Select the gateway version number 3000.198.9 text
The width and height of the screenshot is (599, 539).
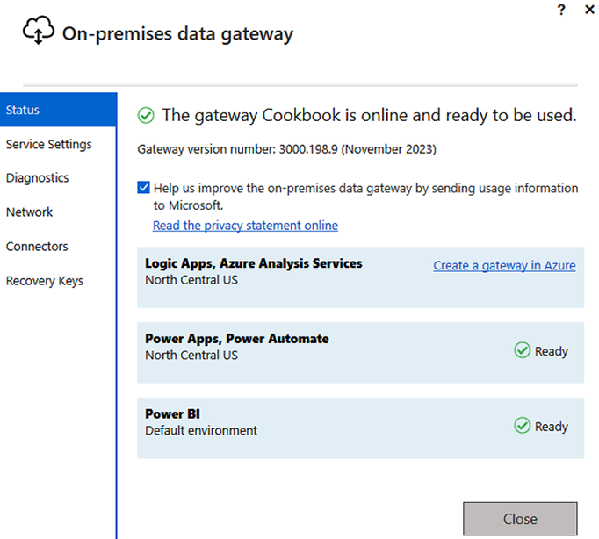point(286,149)
